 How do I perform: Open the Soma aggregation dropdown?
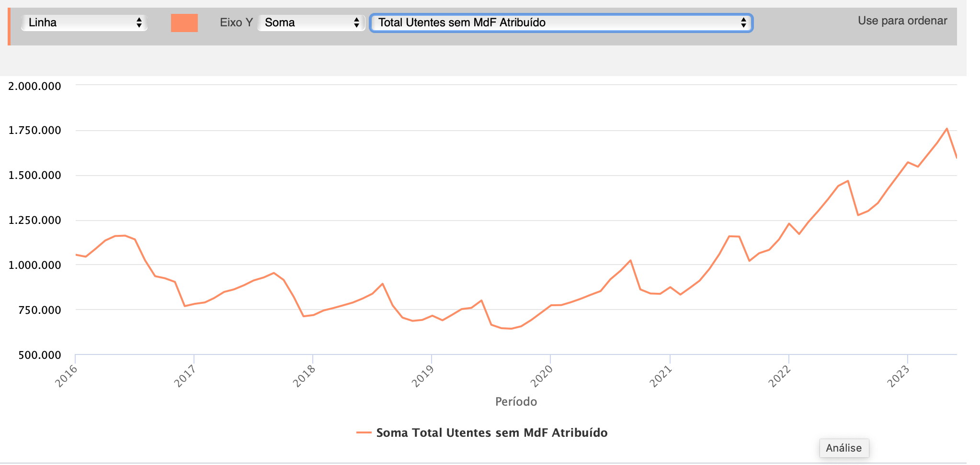[x=311, y=22]
